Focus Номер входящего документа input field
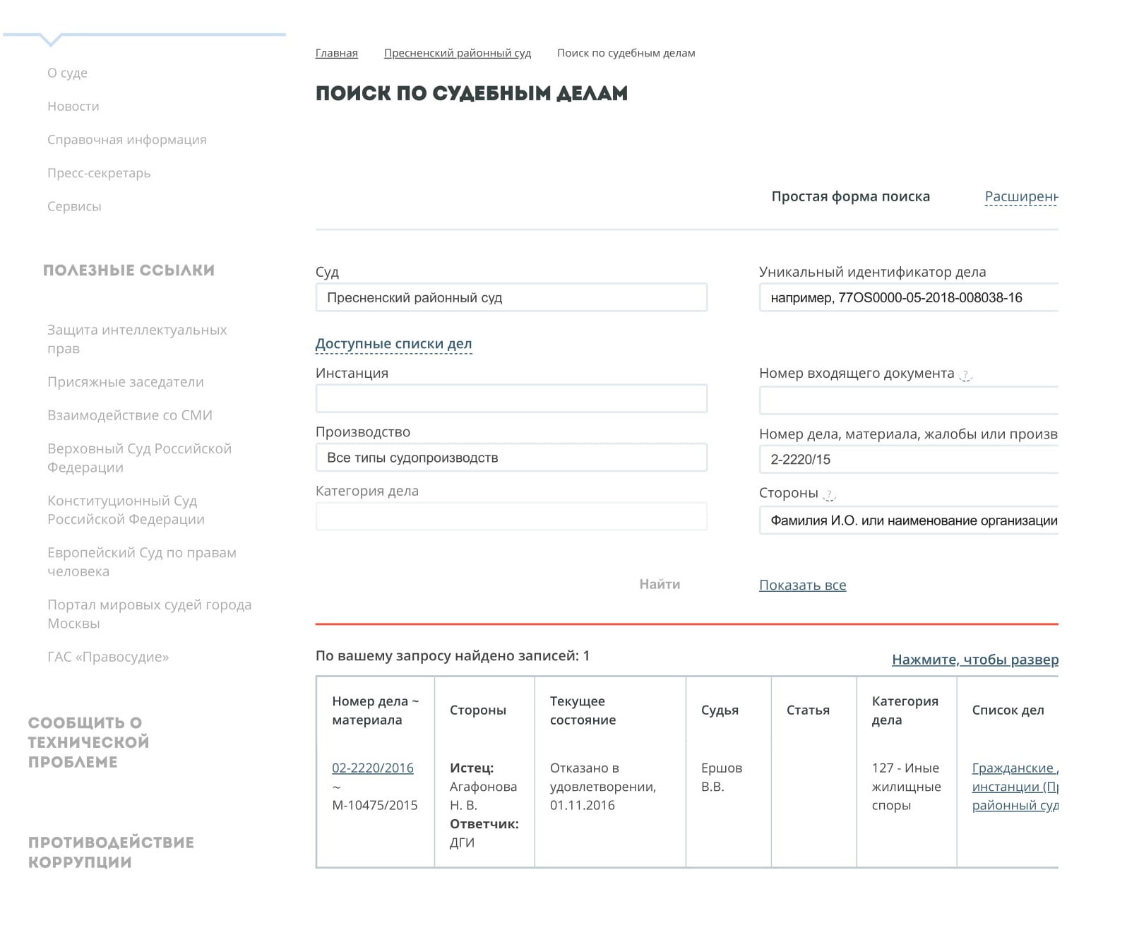The width and height of the screenshot is (1127, 935). [x=908, y=400]
